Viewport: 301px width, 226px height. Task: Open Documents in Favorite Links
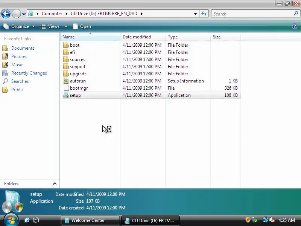click(x=23, y=48)
